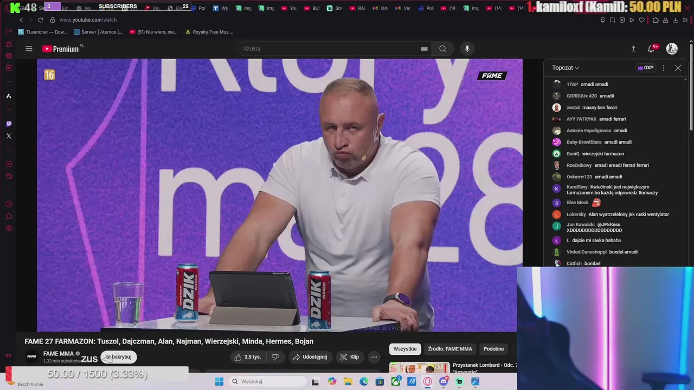Open the Opera ad-blocker shield icon
694x390 pixels.
point(622,20)
